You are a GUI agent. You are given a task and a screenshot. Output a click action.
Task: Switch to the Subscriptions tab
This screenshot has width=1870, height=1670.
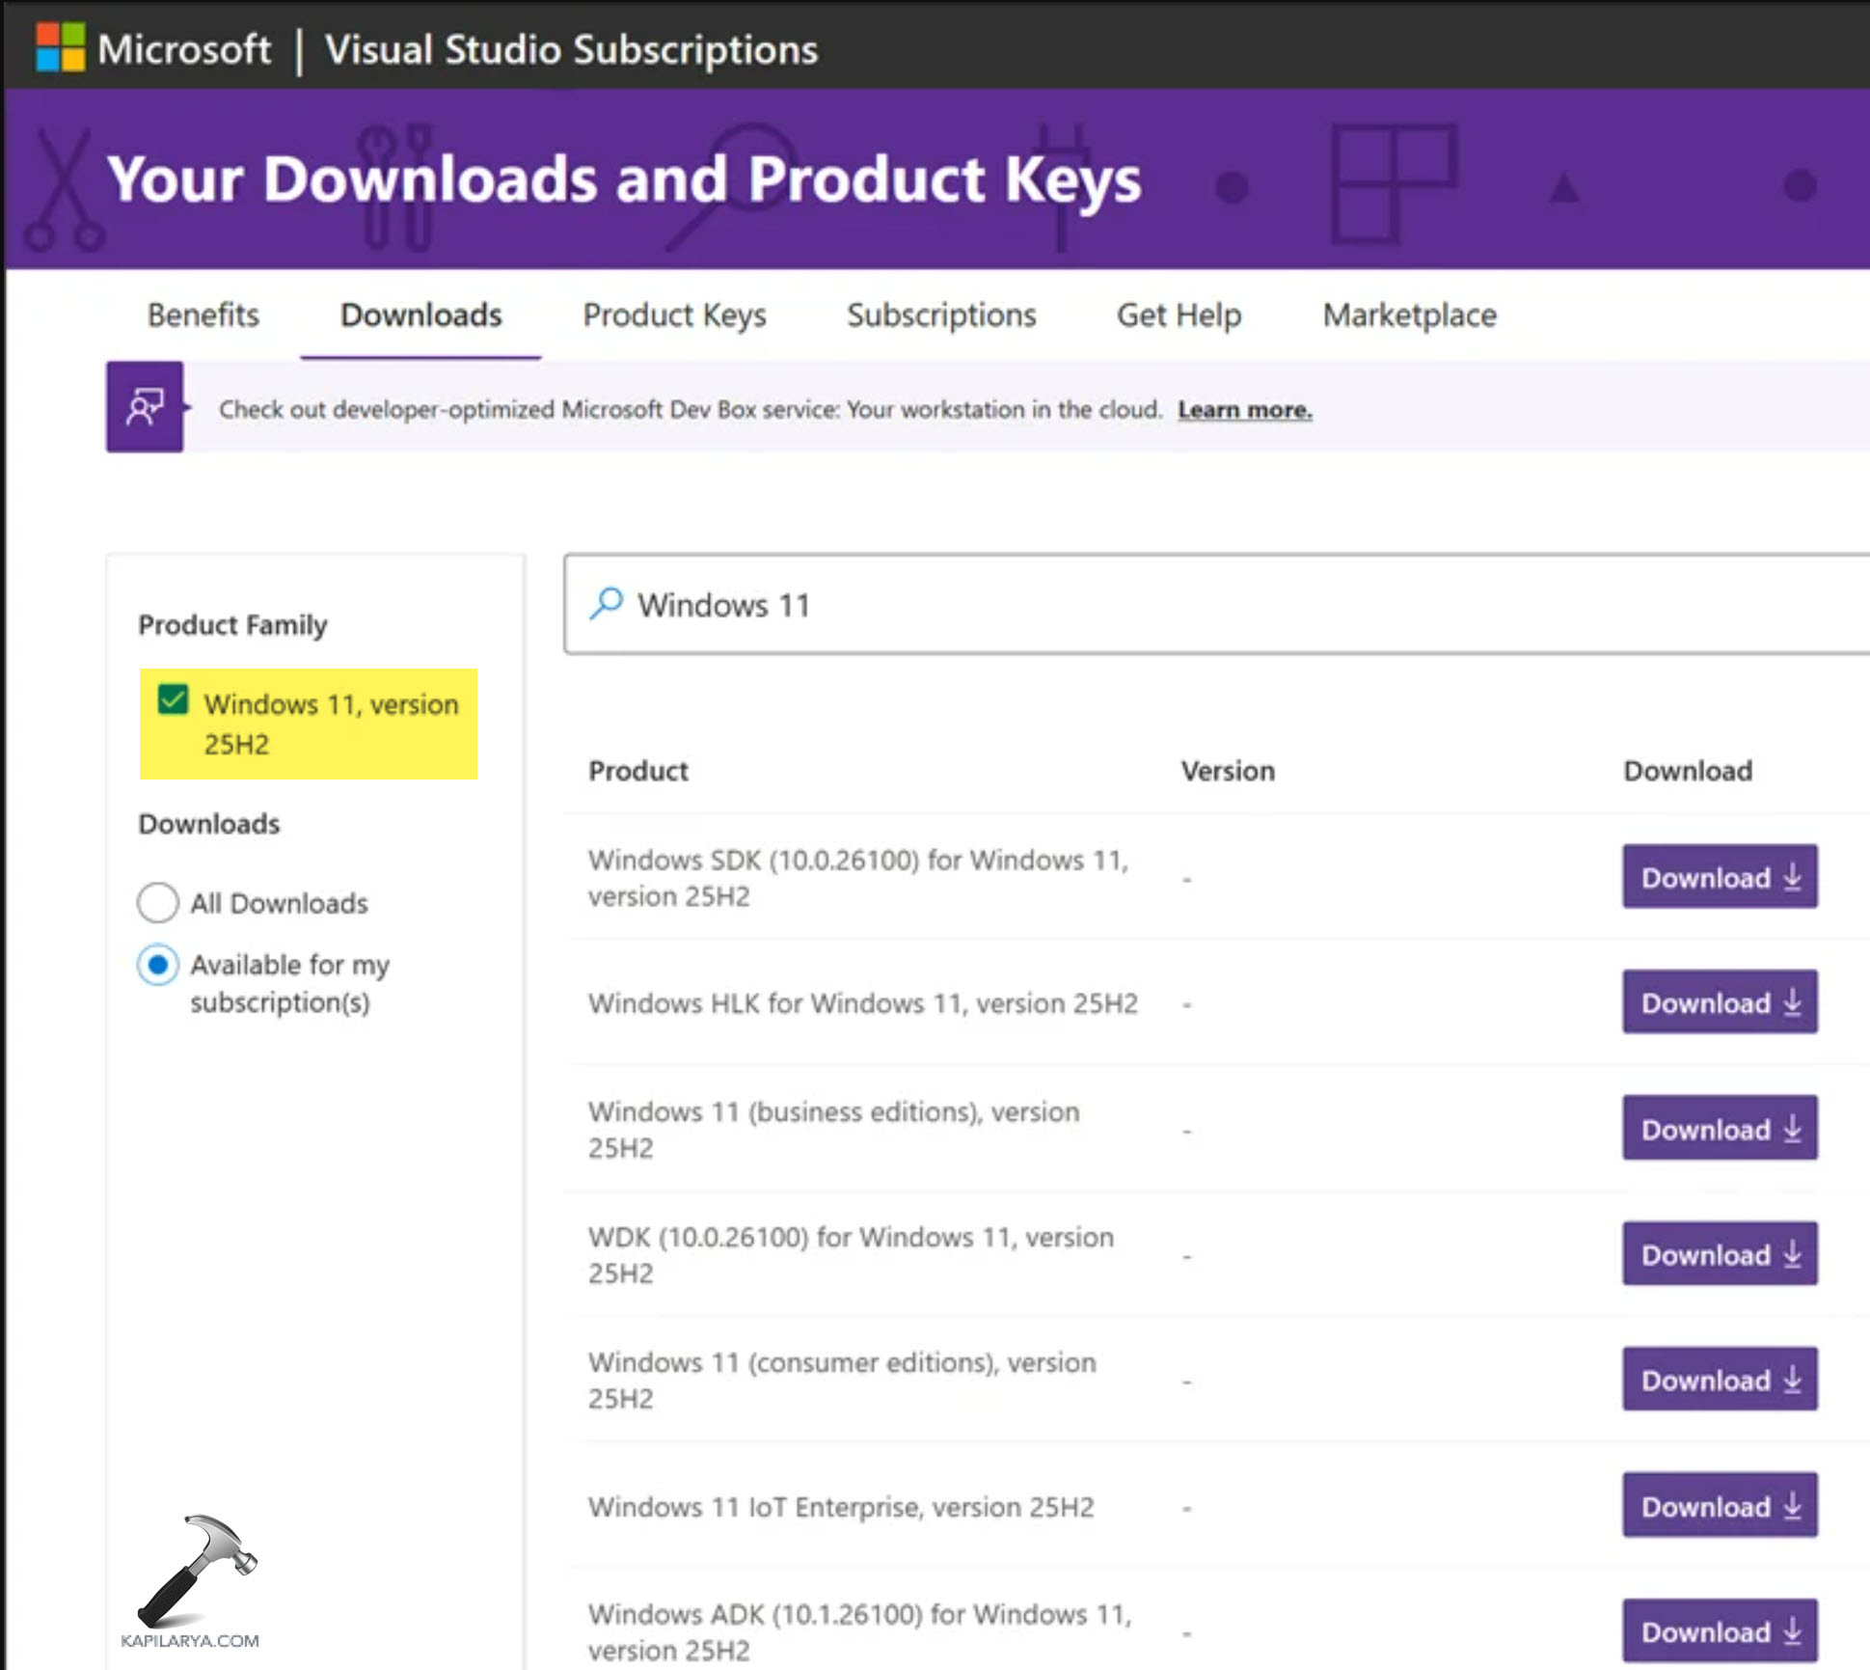tap(941, 315)
